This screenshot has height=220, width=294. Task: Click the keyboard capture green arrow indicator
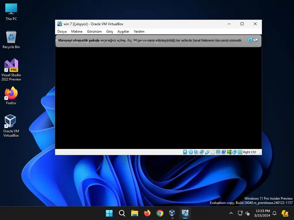click(240, 152)
